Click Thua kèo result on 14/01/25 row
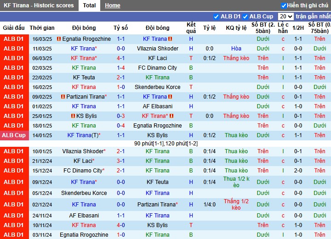 (x=236, y=135)
